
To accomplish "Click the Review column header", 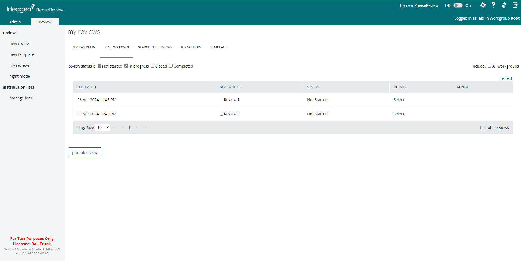I will tap(463, 87).
